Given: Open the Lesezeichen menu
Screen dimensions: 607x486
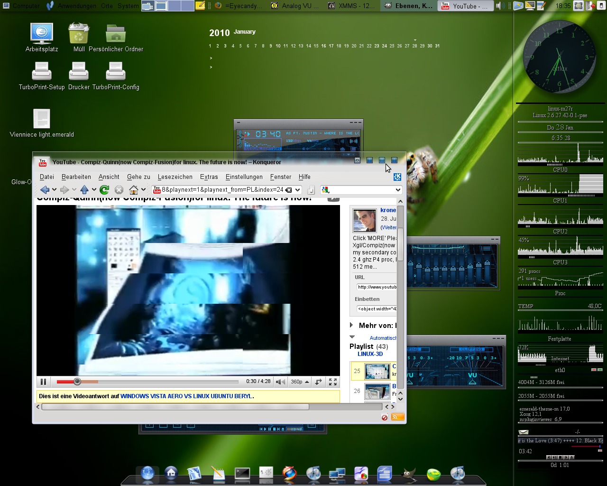Looking at the screenshot, I should click(175, 177).
